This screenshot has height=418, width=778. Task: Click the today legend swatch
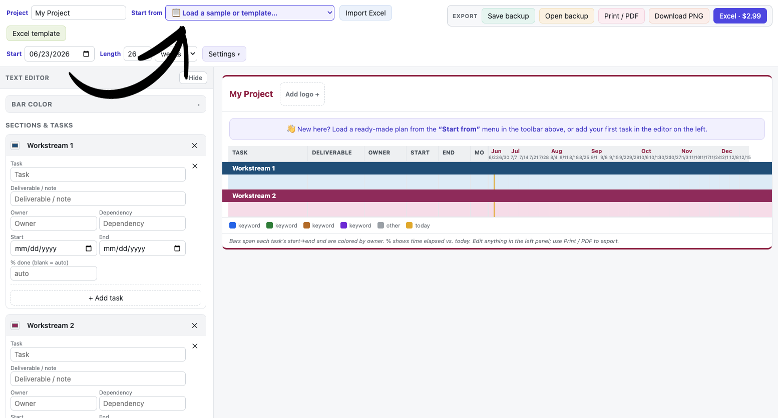(x=409, y=225)
